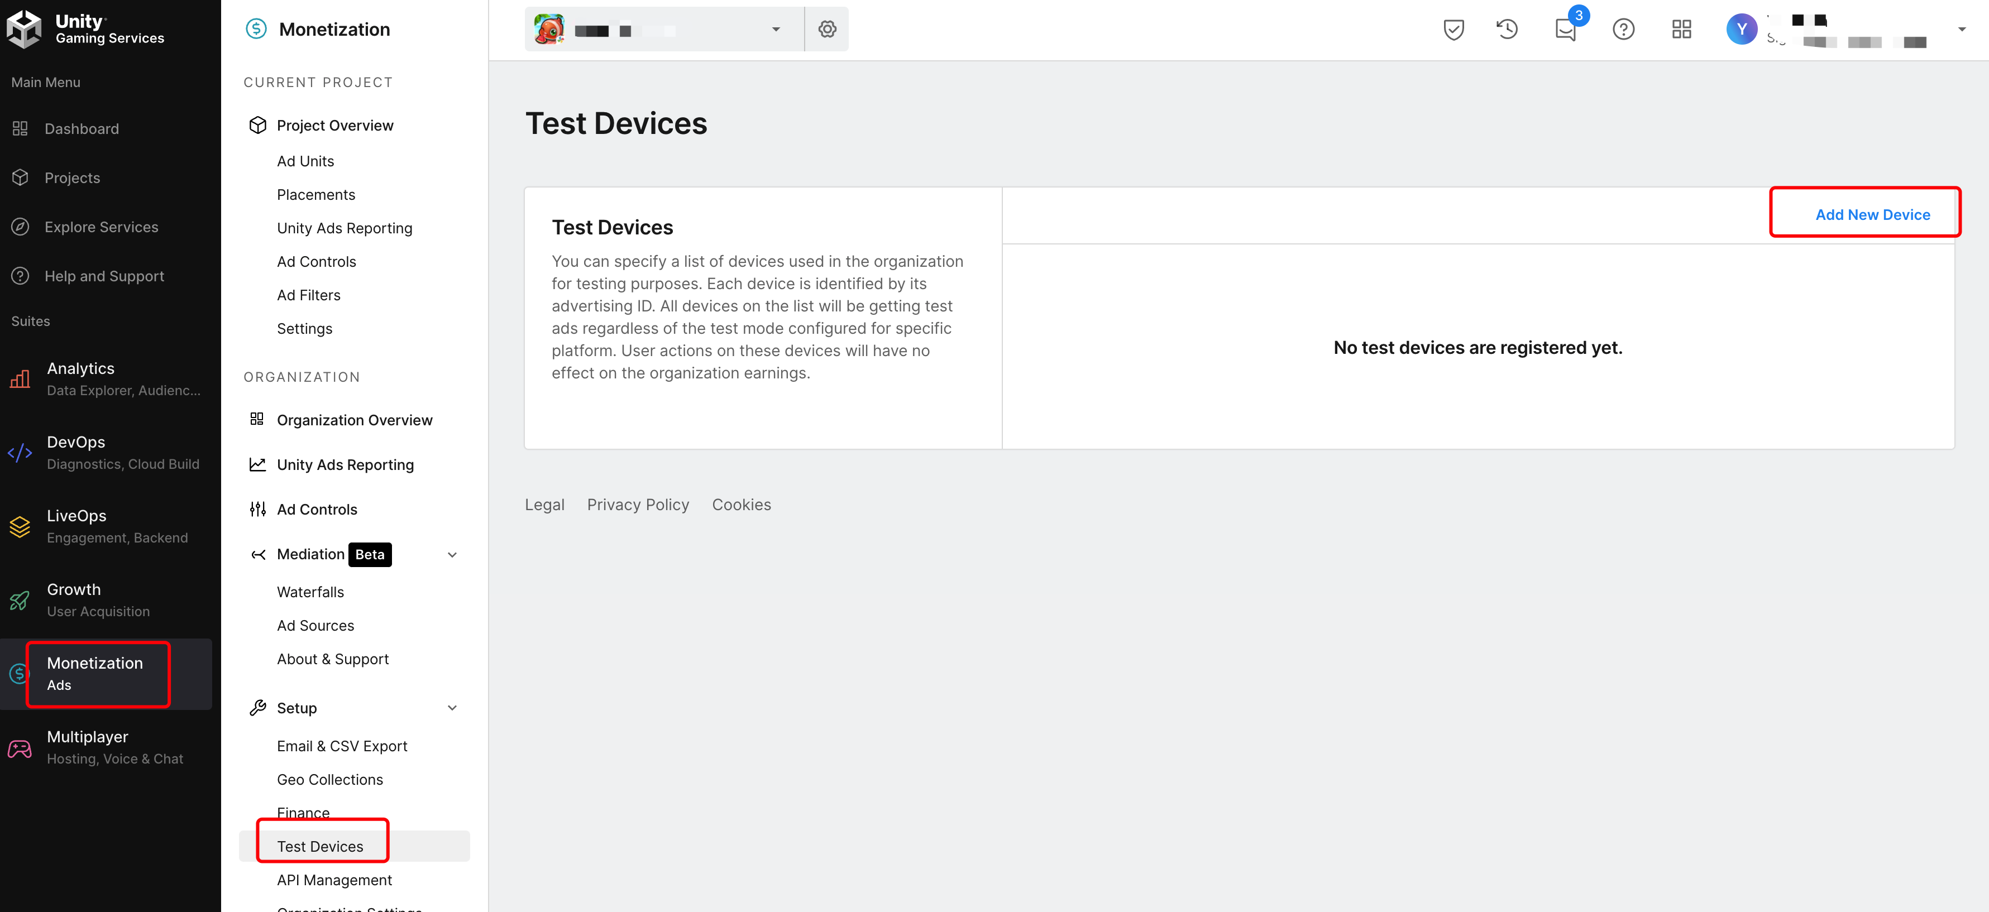Click the Organization Overview grid icon
The width and height of the screenshot is (1989, 912).
pyautogui.click(x=257, y=419)
